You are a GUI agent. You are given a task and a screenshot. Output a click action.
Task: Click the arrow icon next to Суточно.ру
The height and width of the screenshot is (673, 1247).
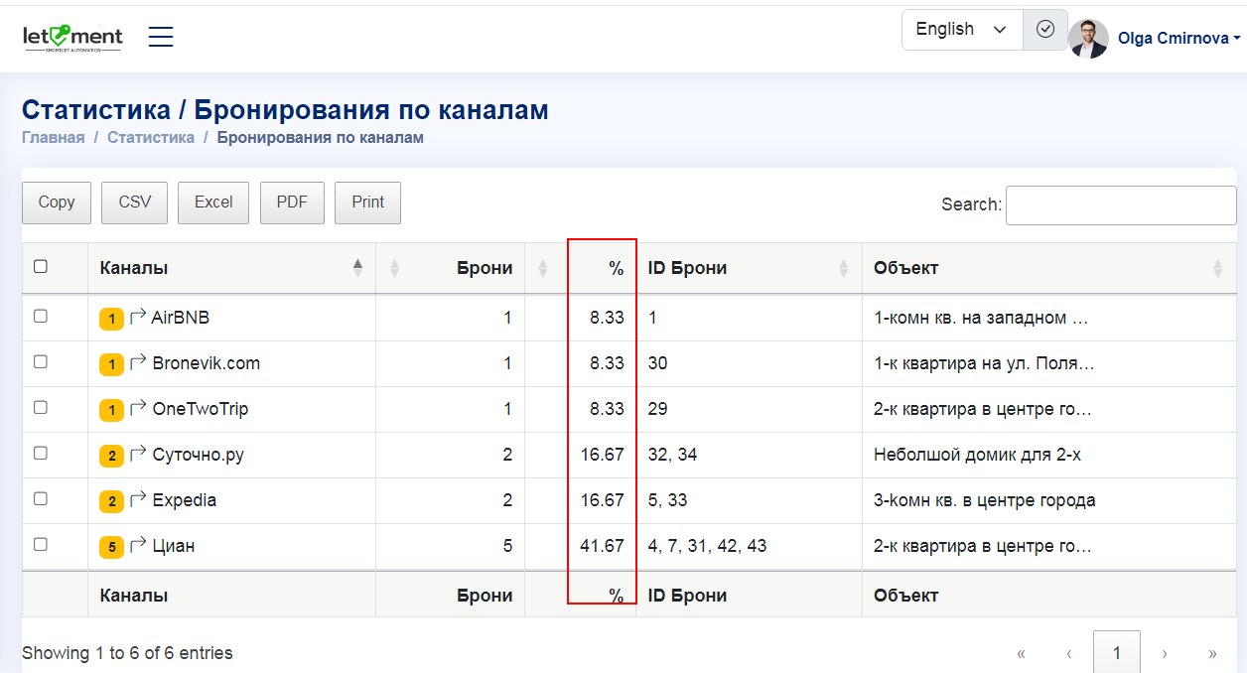click(138, 454)
